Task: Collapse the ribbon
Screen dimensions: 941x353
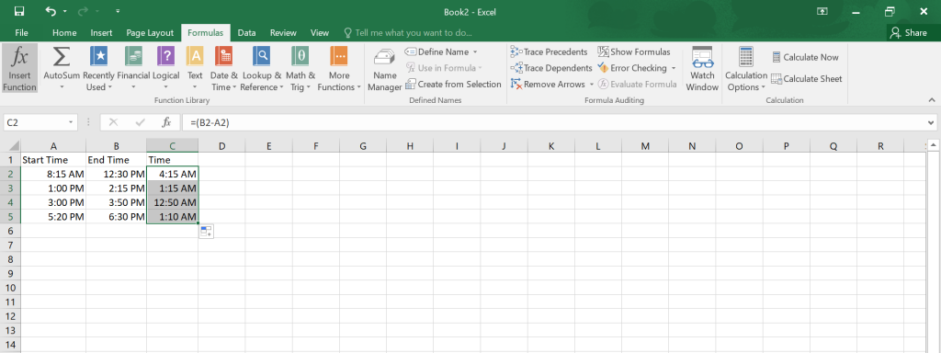Action: click(x=932, y=99)
